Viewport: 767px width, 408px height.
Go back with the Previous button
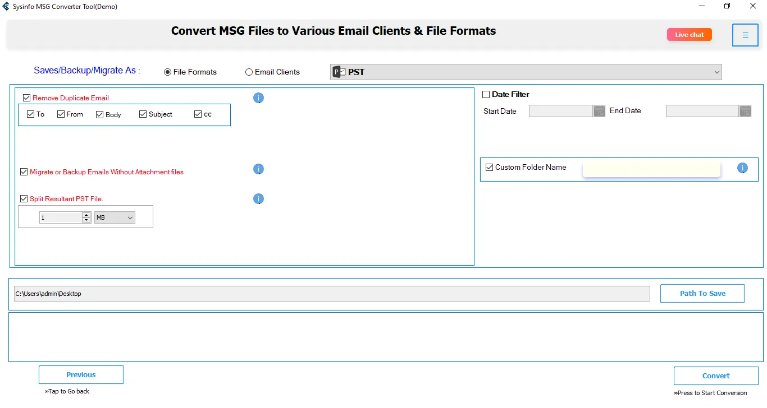(81, 375)
